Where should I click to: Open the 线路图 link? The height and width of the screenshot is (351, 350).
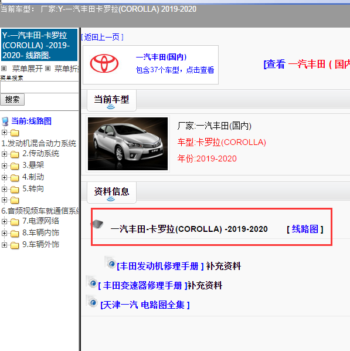(x=305, y=229)
